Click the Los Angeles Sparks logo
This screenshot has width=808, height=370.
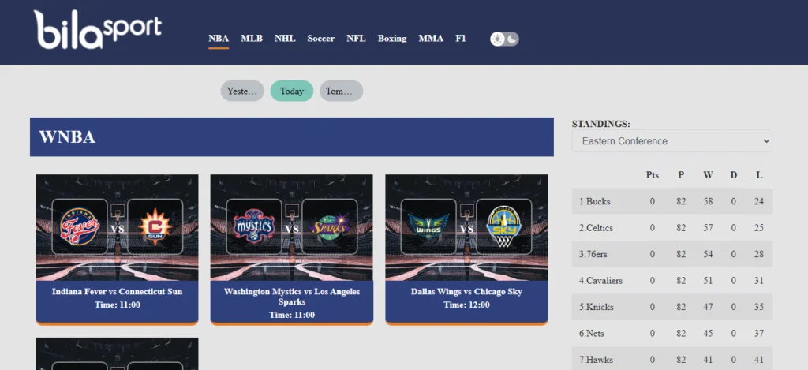[330, 226]
